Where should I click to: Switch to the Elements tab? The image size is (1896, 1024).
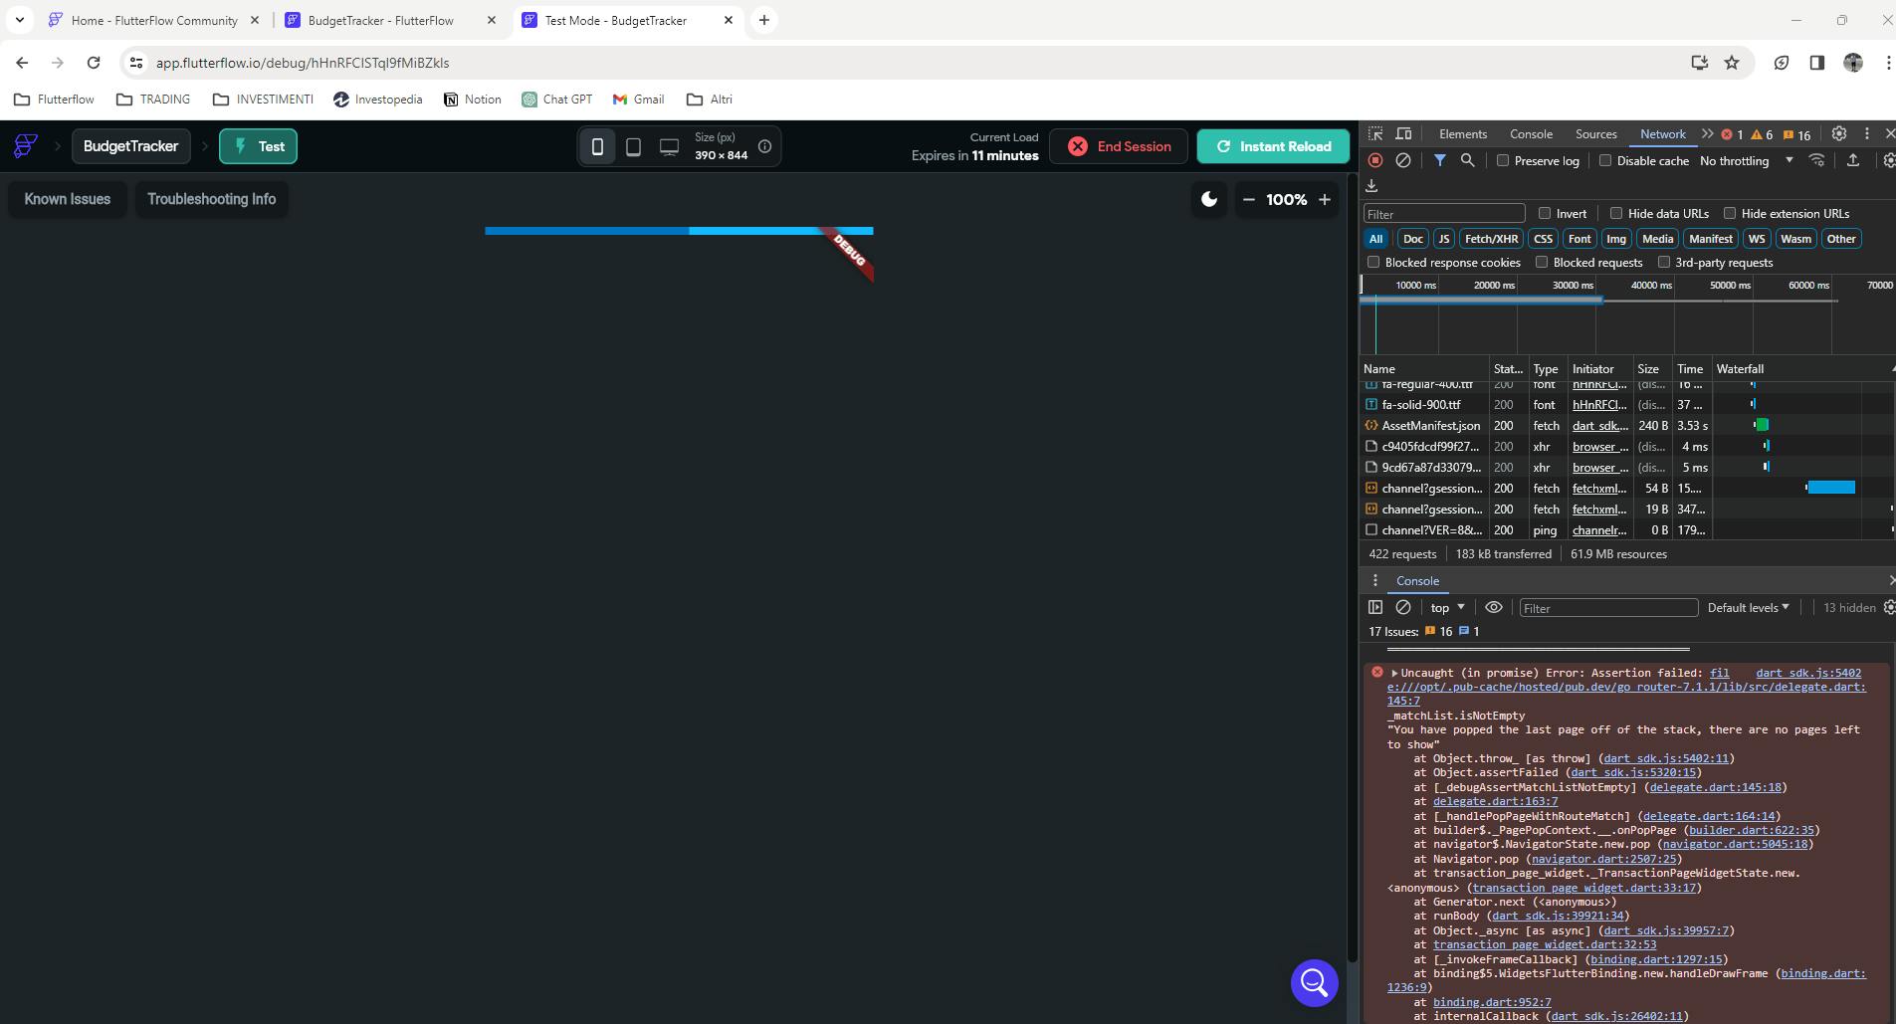click(x=1462, y=134)
